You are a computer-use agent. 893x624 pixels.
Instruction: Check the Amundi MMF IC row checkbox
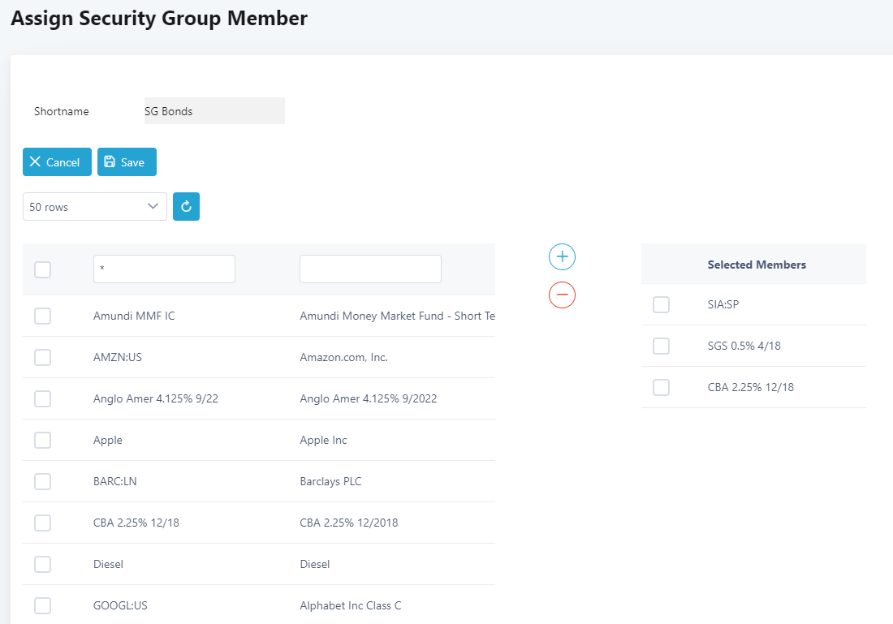tap(43, 316)
